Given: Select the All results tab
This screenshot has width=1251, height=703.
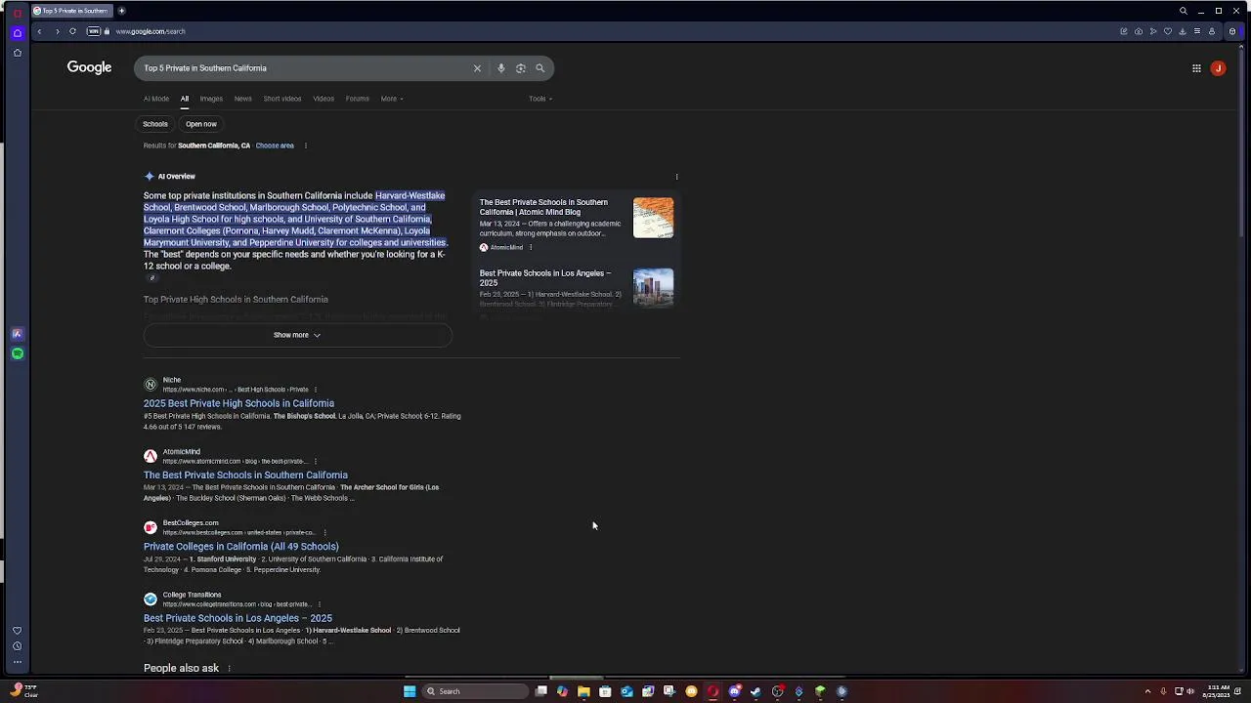Looking at the screenshot, I should [184, 99].
